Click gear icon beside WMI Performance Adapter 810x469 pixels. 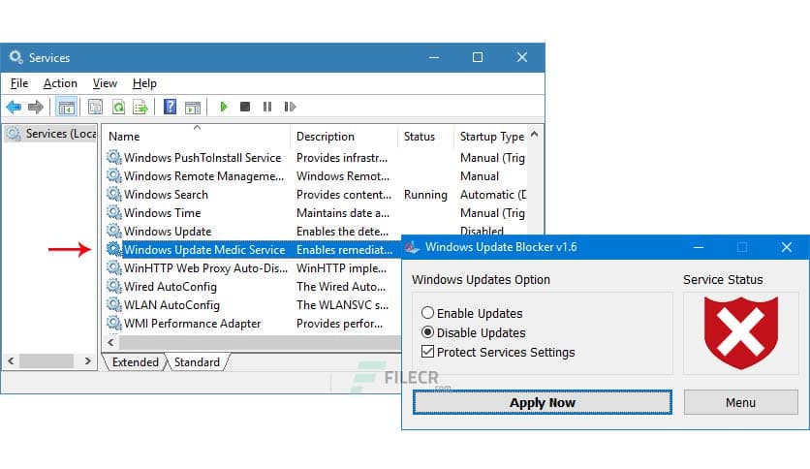[x=113, y=323]
